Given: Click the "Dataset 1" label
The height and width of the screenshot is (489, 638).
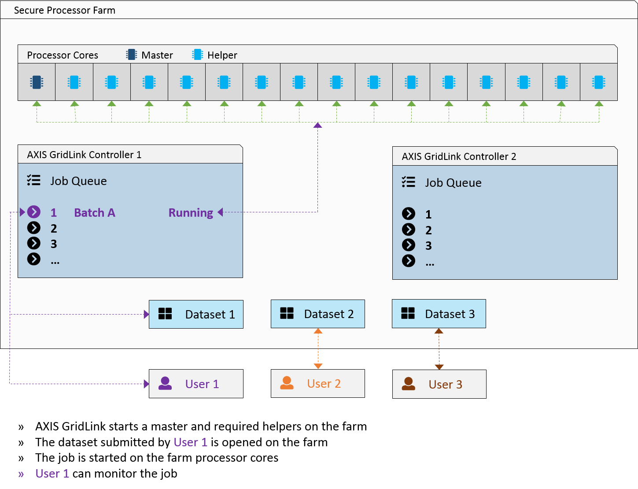Looking at the screenshot, I should tap(210, 315).
